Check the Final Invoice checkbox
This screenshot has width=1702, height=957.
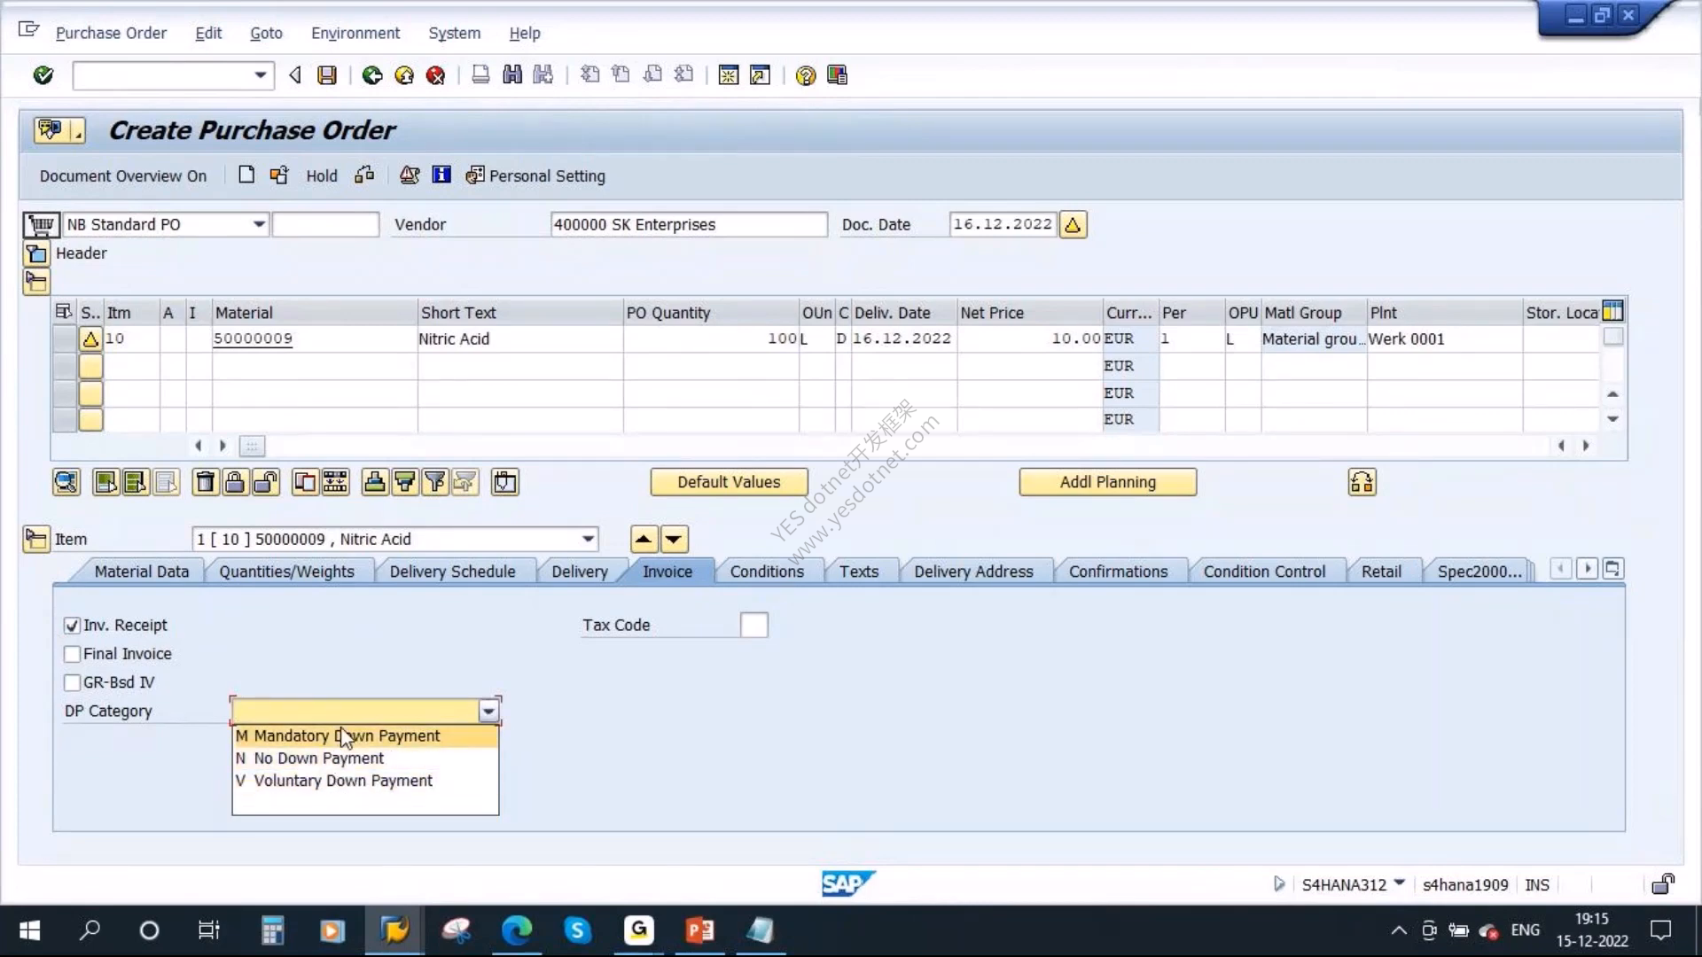(x=73, y=654)
